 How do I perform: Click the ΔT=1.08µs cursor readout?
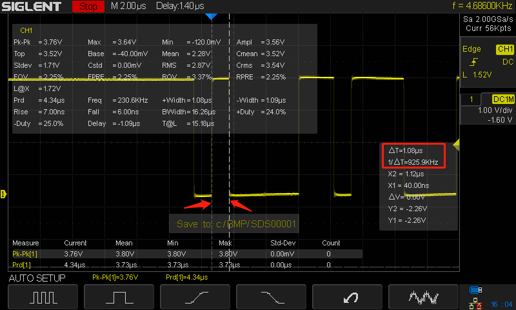[x=406, y=150]
